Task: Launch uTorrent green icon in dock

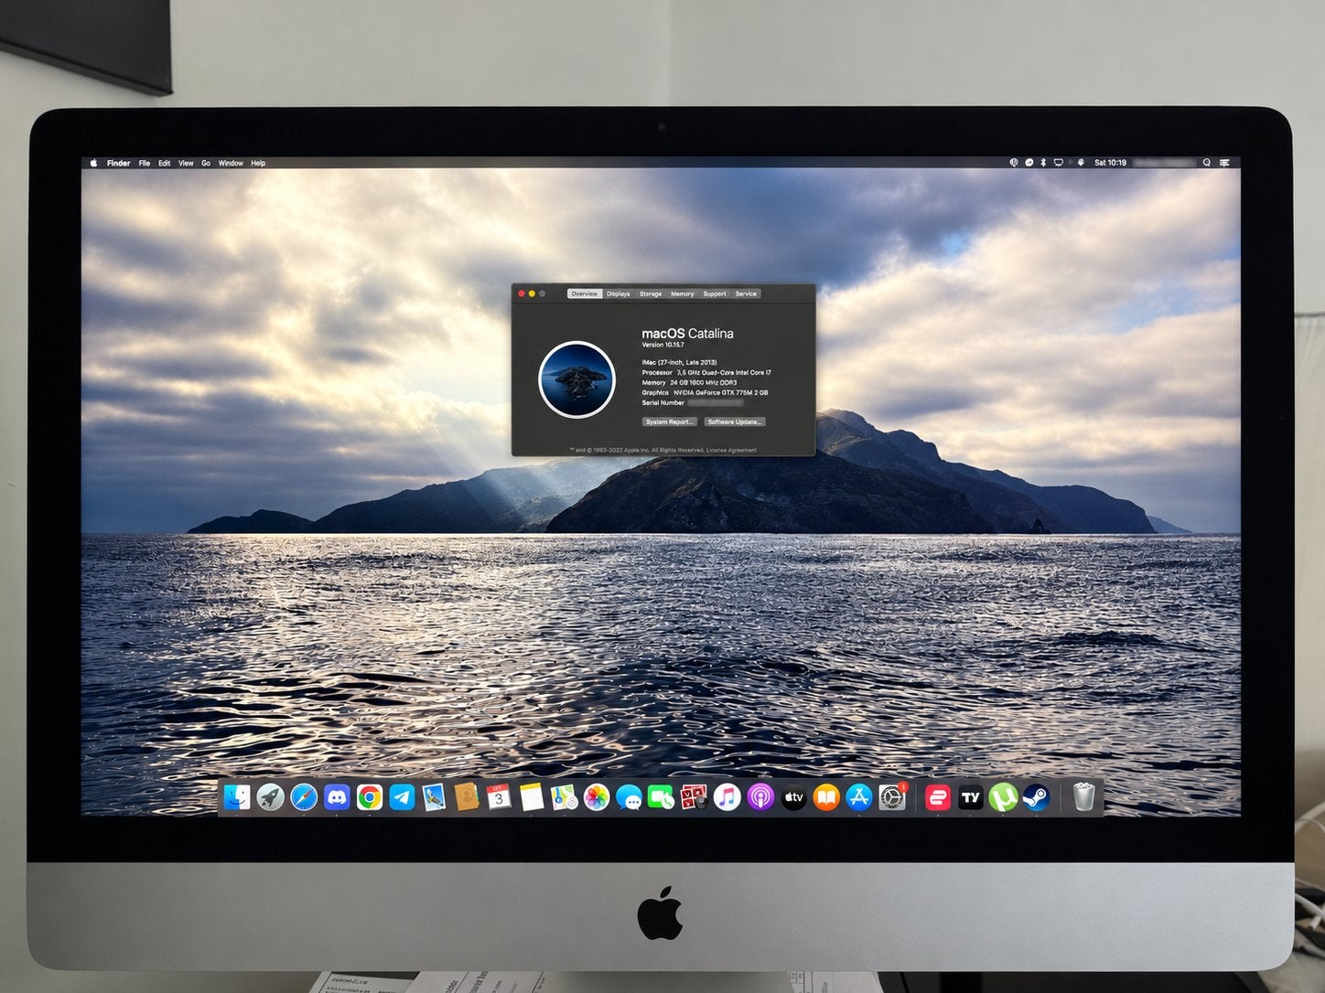Action: [x=1004, y=797]
